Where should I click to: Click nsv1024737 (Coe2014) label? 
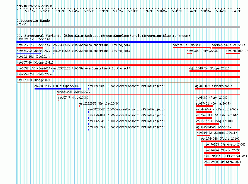(228, 45)
